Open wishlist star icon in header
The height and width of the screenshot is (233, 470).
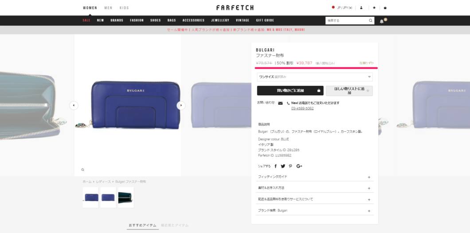(x=374, y=8)
